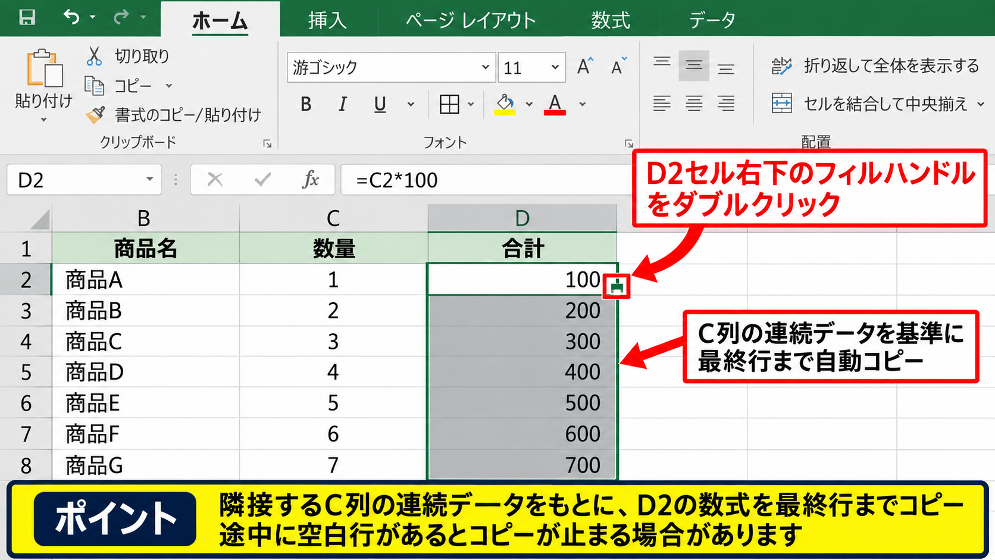Click the Save floppy disk icon
The width and height of the screenshot is (995, 560).
click(x=27, y=17)
